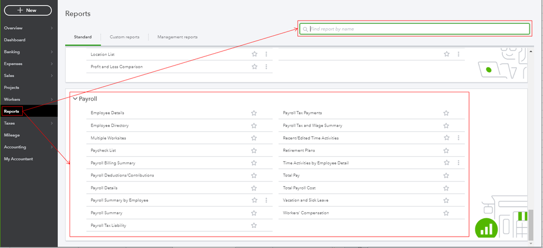Click the kebab menu for Recent/Edited Time Activities
Screen dimensions: 543x248
point(459,138)
